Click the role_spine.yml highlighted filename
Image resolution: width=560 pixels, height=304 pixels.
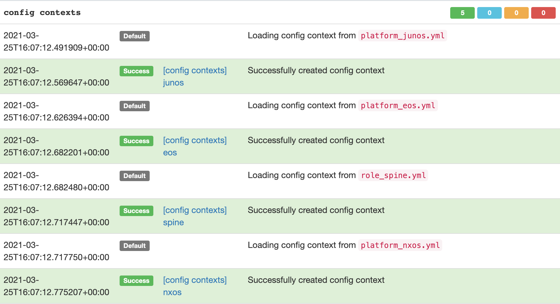click(393, 175)
